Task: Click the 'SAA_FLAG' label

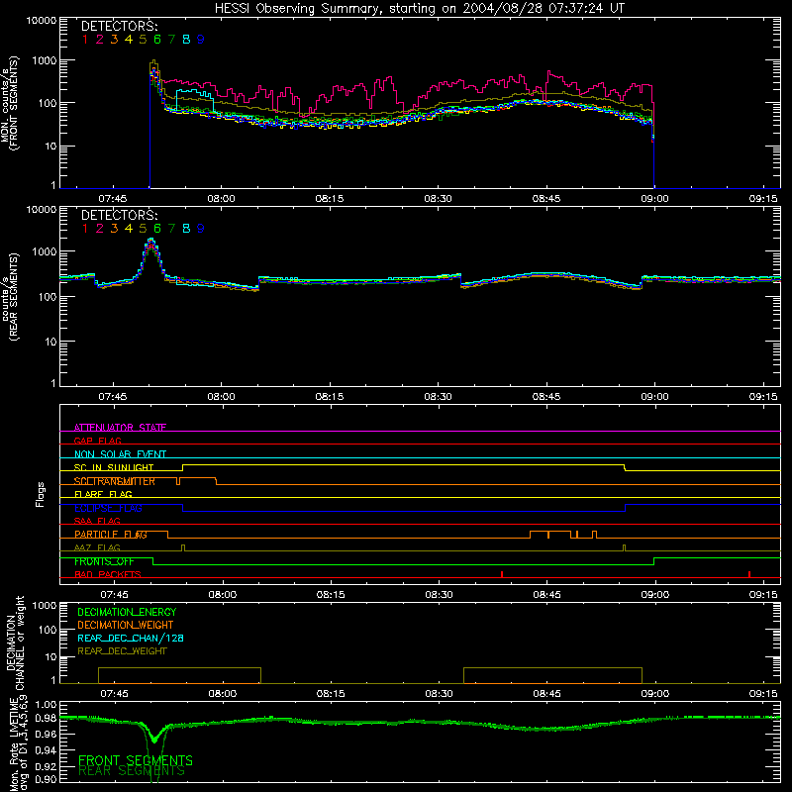Action: tap(97, 521)
